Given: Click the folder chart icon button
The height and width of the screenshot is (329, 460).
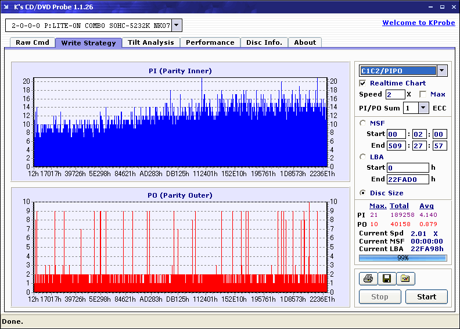Looking at the screenshot, I should (x=405, y=279).
